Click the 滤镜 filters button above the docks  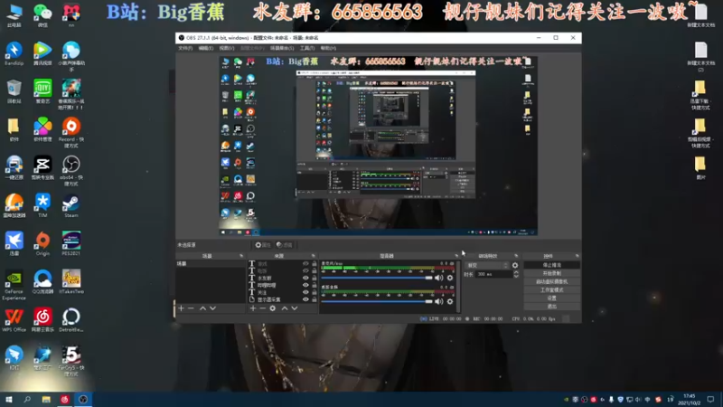(285, 245)
